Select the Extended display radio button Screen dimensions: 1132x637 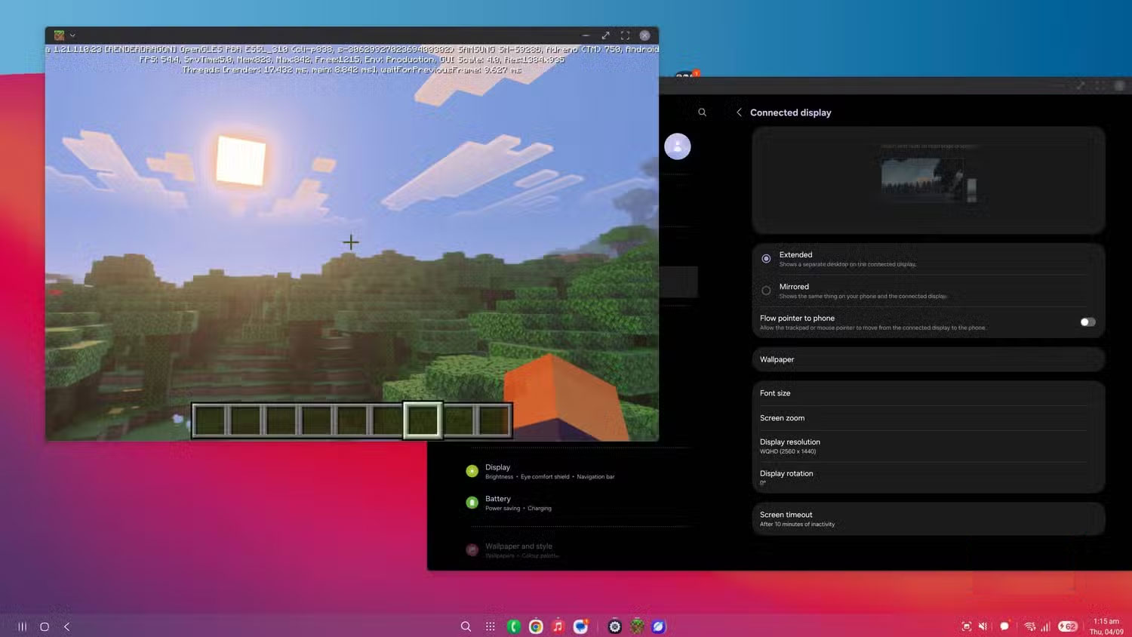pos(766,259)
